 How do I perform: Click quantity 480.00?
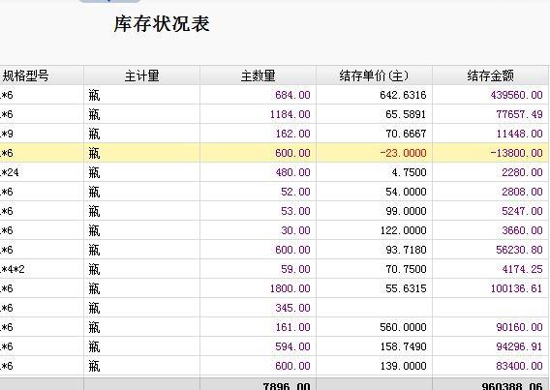click(258, 172)
